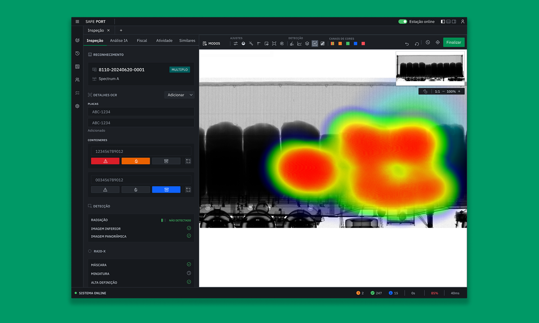
Task: Switch to the Fiscal tab
Action: point(142,40)
